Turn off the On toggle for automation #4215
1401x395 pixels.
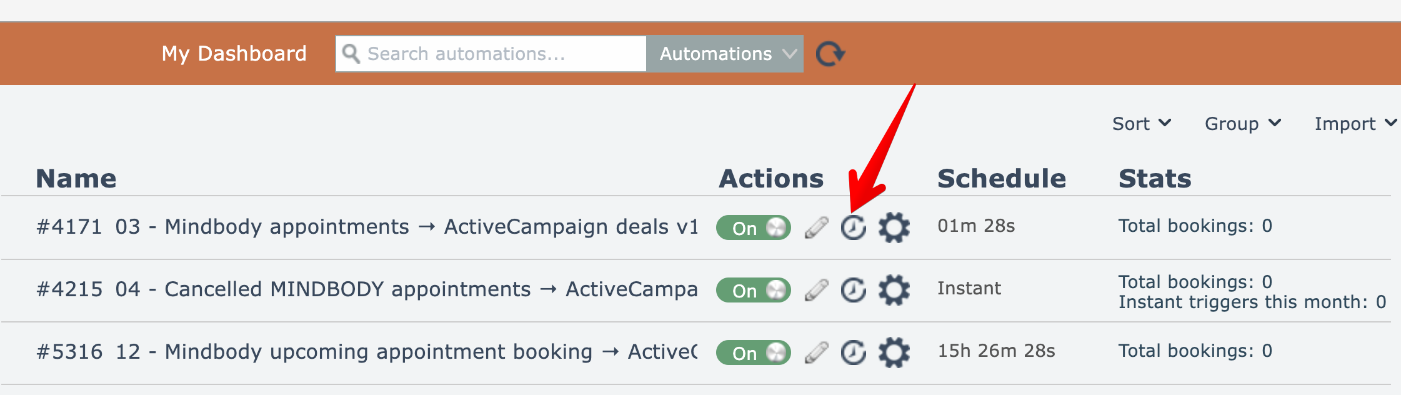coord(753,290)
